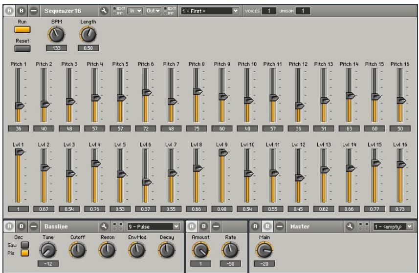This screenshot has width=419, height=273.
Task: Click the Rate knob
Action: click(x=230, y=251)
